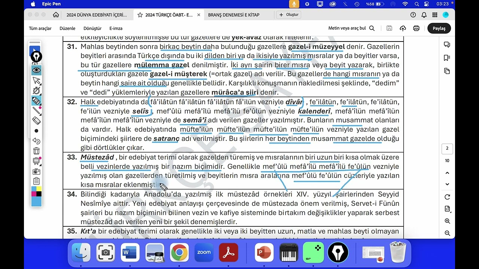Open Google Chrome from the Dock
The width and height of the screenshot is (479, 269).
pyautogui.click(x=179, y=253)
